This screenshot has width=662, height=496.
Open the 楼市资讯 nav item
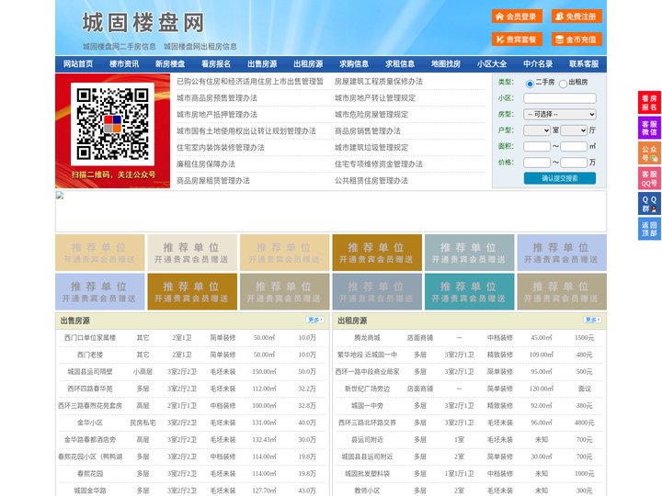point(124,64)
